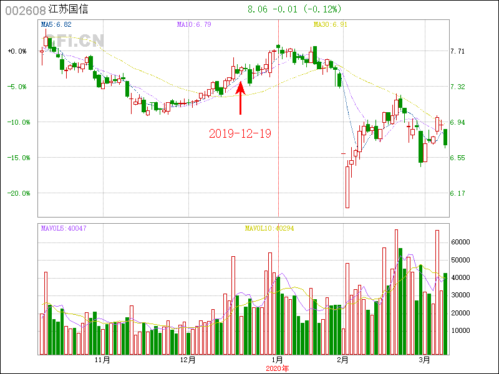Click the red 2020年 year label
The width and height of the screenshot is (499, 374).
(278, 368)
